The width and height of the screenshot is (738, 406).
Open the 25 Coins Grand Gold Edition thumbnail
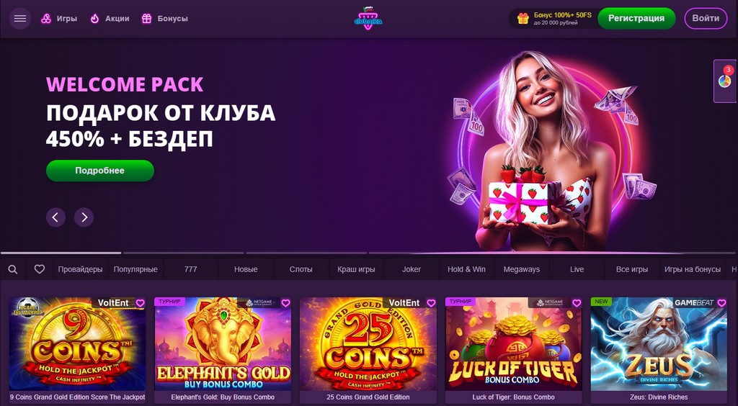[368, 344]
